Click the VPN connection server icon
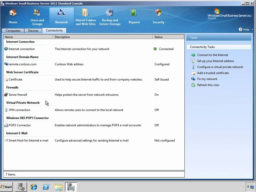The image size is (256, 192). [x=6, y=110]
